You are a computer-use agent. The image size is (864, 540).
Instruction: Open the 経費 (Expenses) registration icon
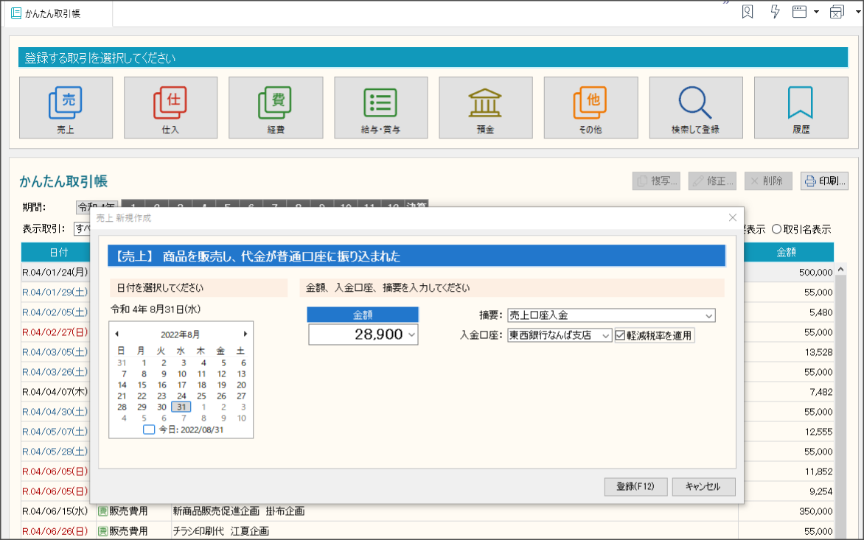click(275, 108)
